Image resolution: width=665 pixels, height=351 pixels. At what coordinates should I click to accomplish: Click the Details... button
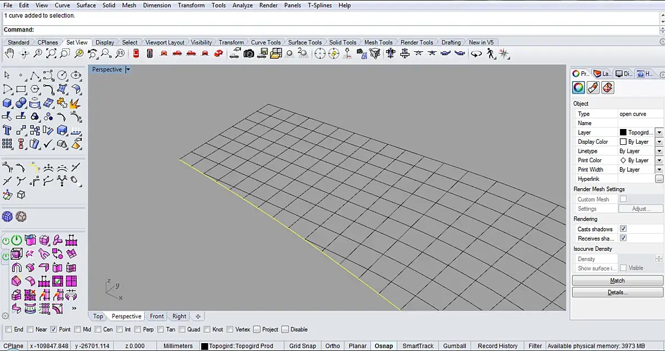point(617,292)
